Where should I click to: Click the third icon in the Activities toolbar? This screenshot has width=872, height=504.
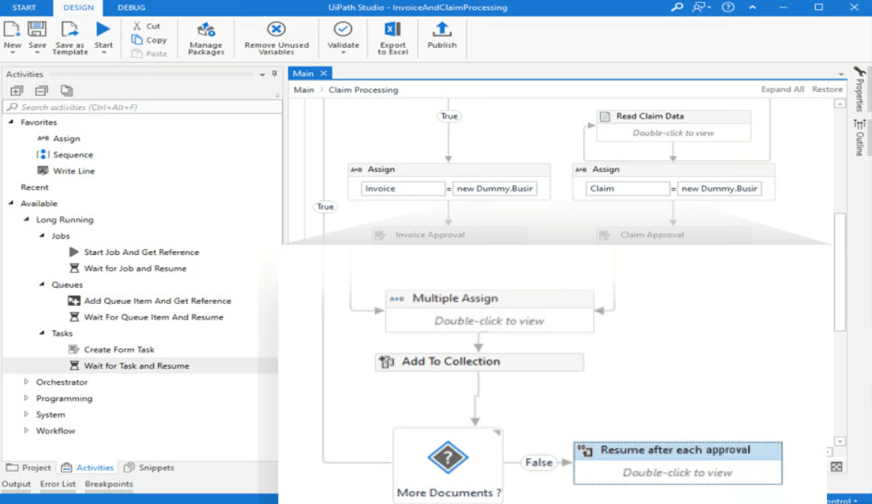67,91
